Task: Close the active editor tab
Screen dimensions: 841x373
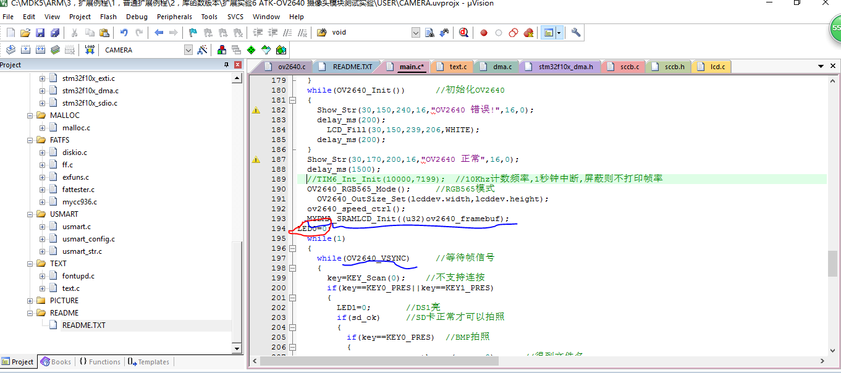Action: (833, 66)
